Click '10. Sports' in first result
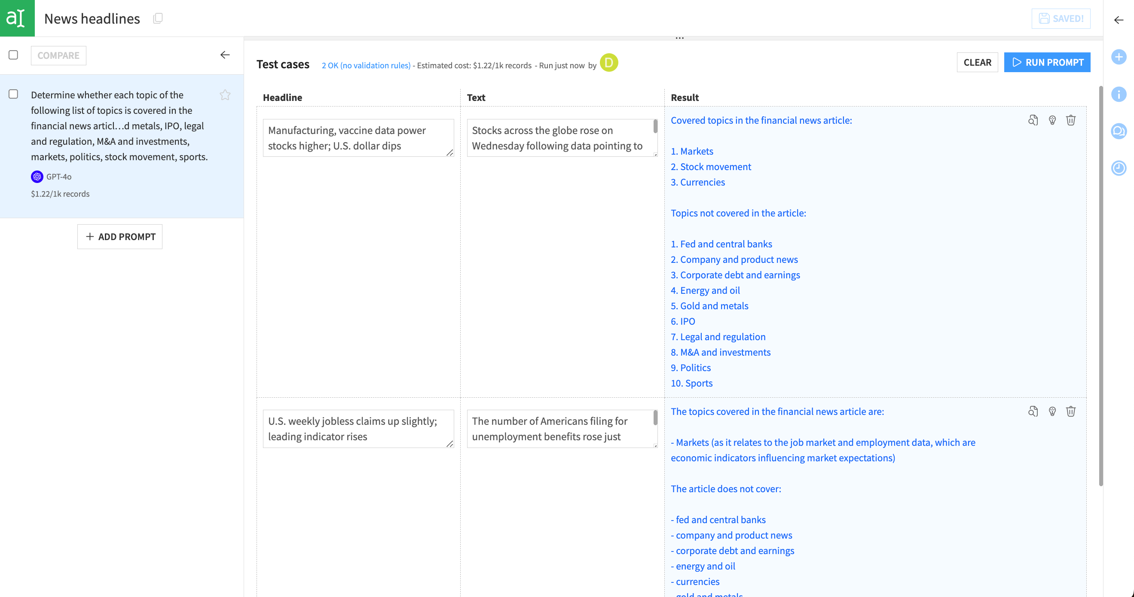Image resolution: width=1134 pixels, height=597 pixels. (x=691, y=383)
